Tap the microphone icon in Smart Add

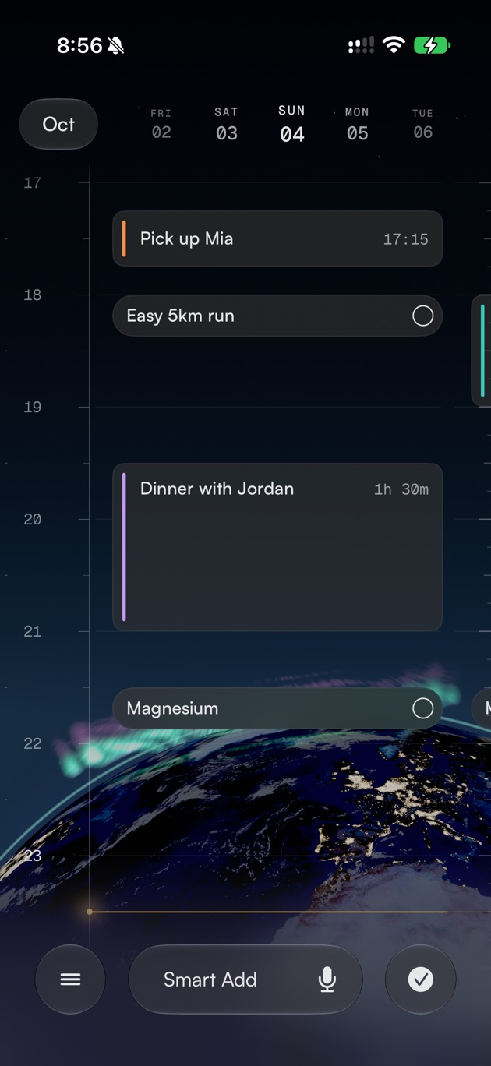click(x=327, y=980)
